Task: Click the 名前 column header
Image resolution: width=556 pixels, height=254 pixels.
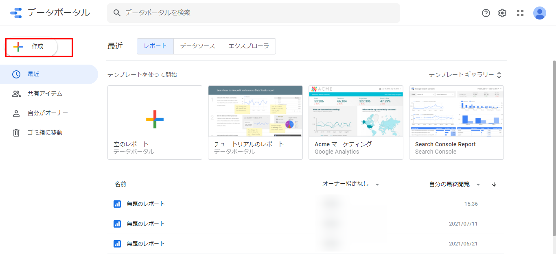Action: click(x=120, y=184)
